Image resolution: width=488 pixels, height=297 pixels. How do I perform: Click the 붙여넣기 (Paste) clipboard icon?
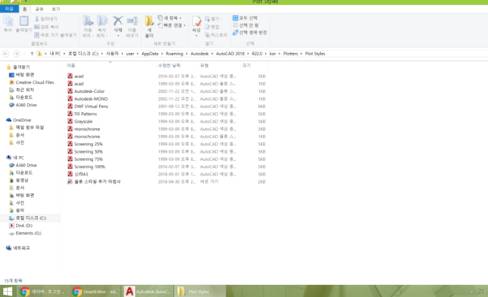[24, 22]
